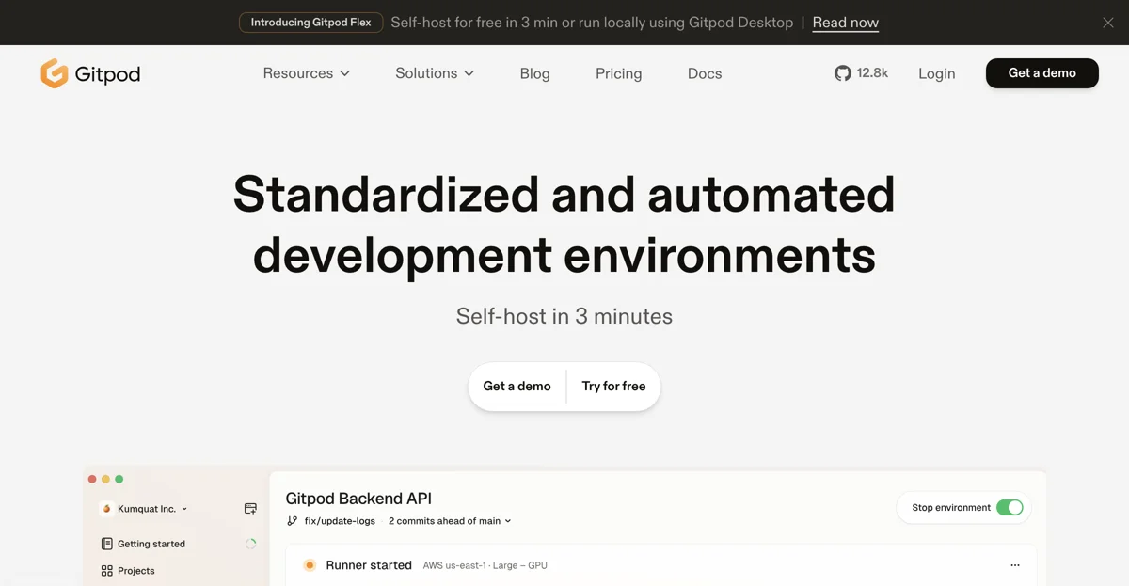Open the Pricing page

(618, 73)
